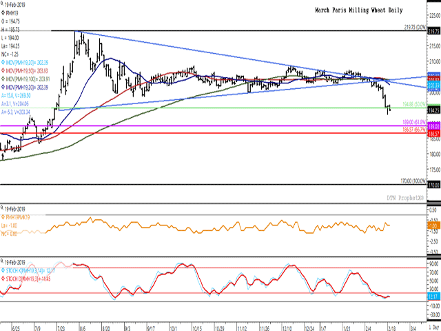Click the black 194.25 last price tag

[x=433, y=110]
